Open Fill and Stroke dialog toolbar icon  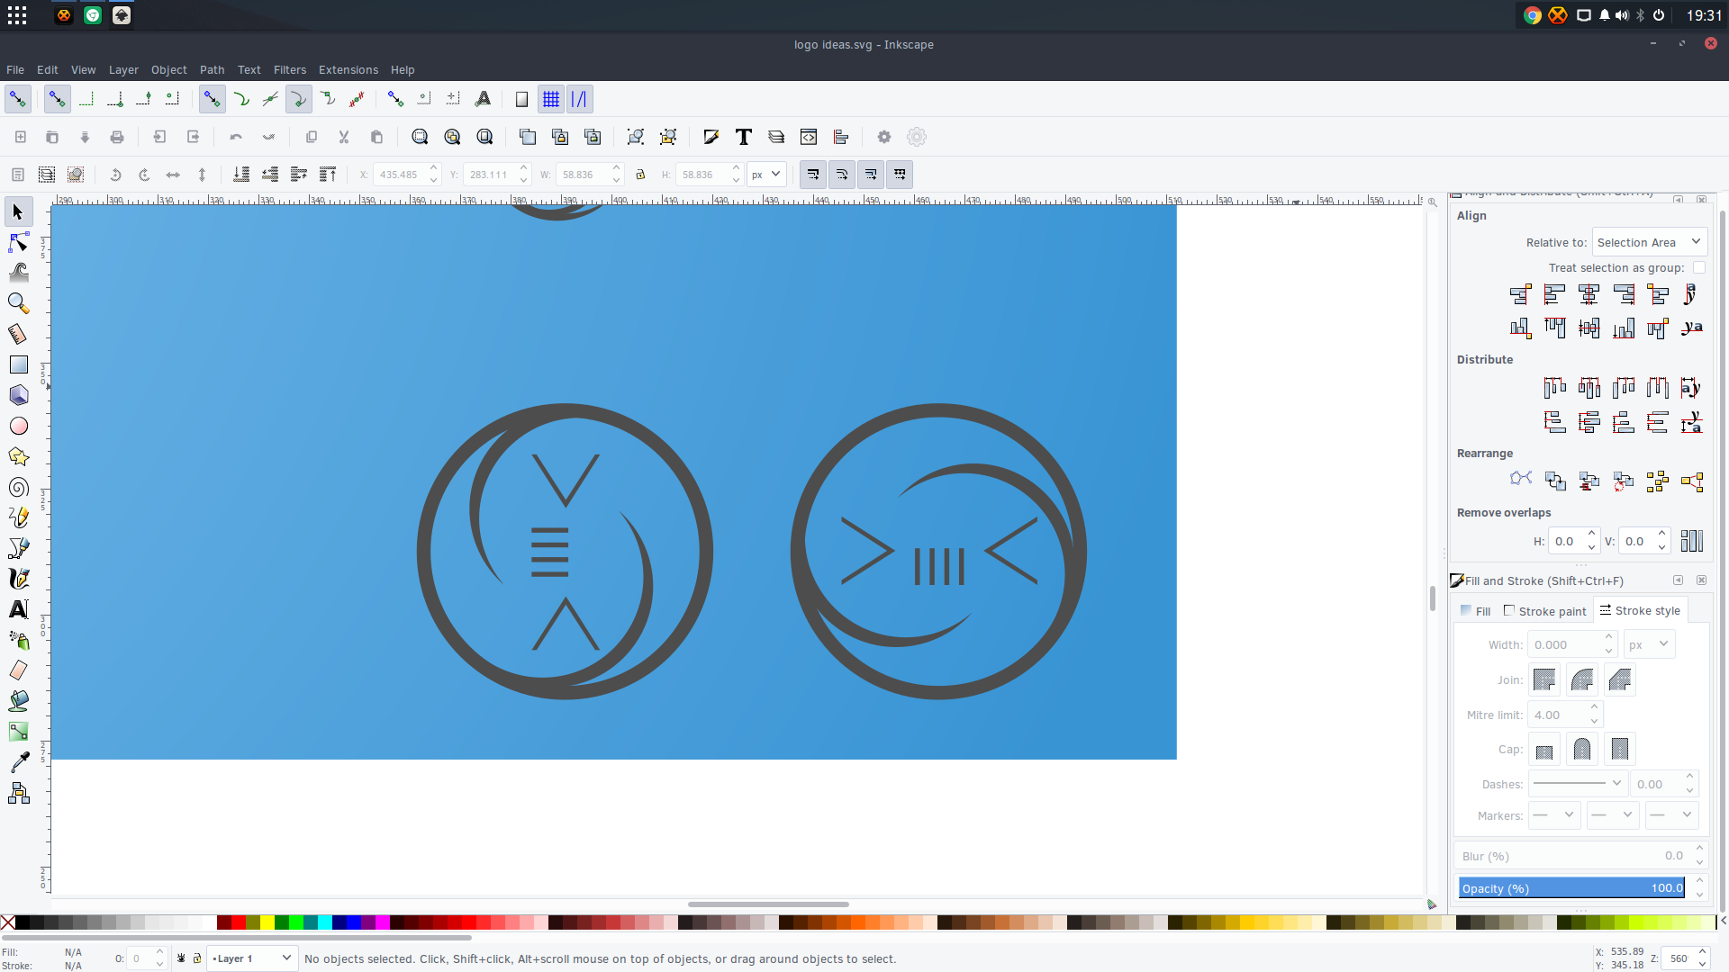click(x=711, y=137)
